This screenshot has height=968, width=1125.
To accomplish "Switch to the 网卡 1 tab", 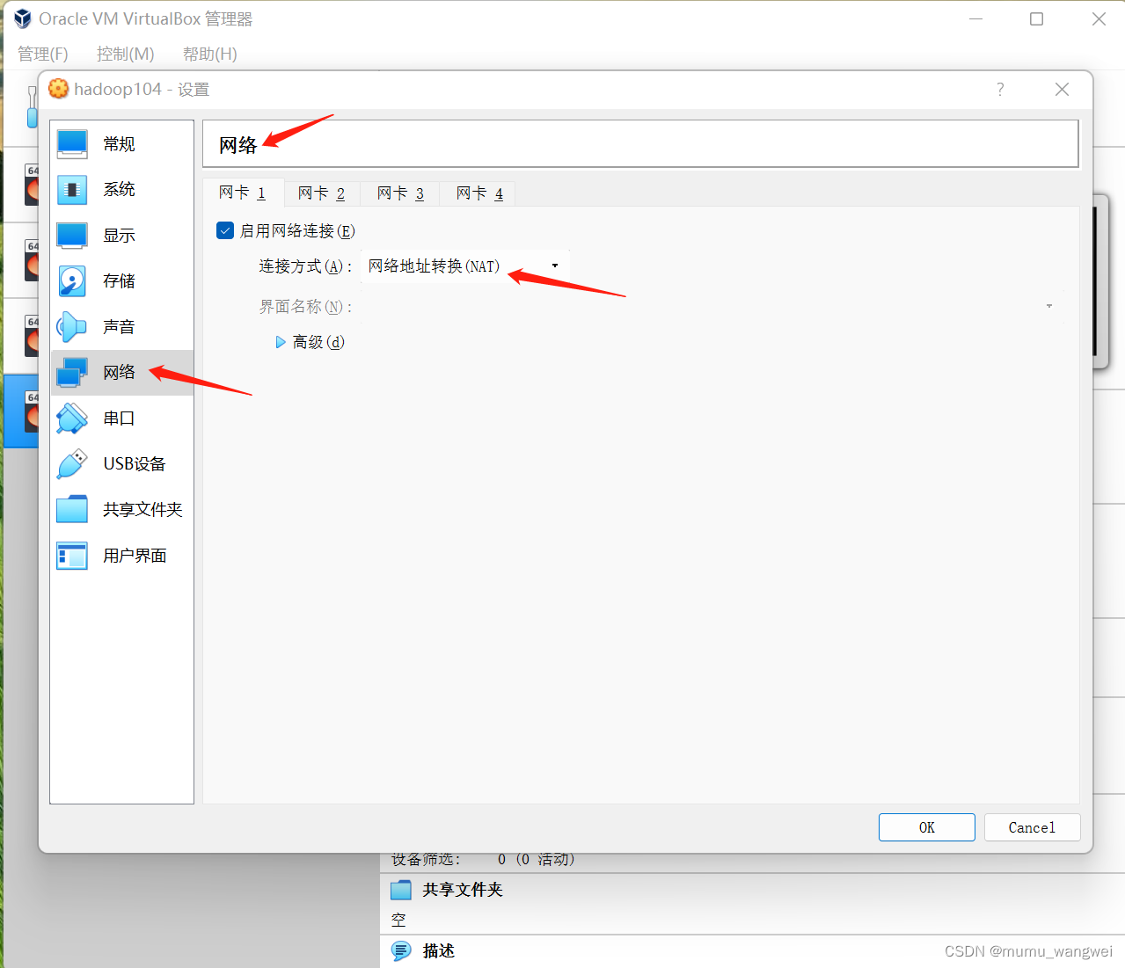I will click(x=243, y=193).
